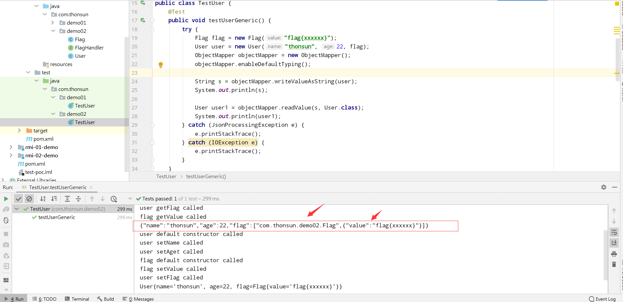Print the console output
The width and height of the screenshot is (623, 302).
tap(614, 254)
